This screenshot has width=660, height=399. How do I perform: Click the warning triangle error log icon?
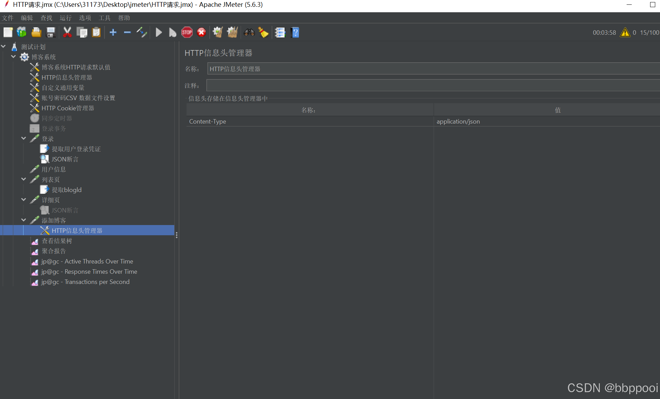pos(625,33)
